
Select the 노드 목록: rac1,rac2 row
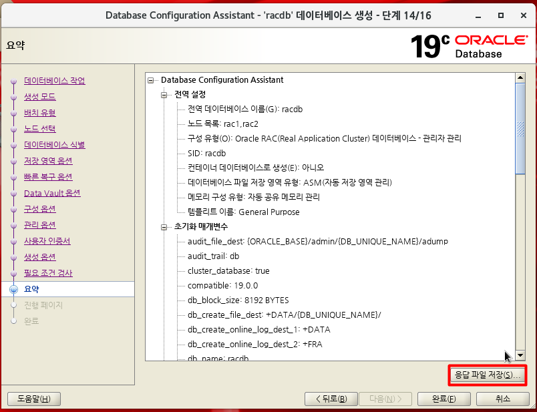point(223,124)
